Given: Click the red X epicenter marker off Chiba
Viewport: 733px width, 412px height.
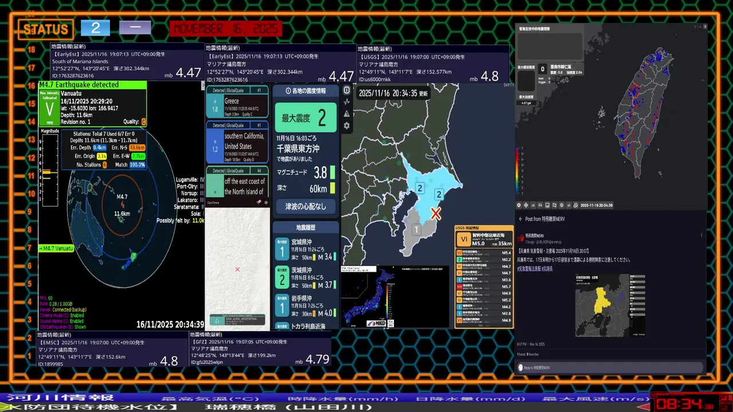Looking at the screenshot, I should tap(436, 213).
